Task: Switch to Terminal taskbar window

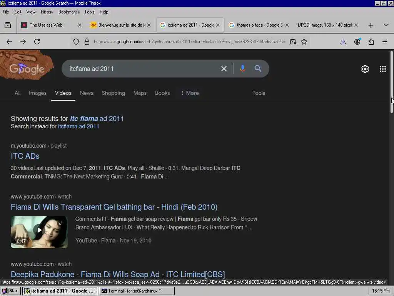Action: tap(137, 291)
